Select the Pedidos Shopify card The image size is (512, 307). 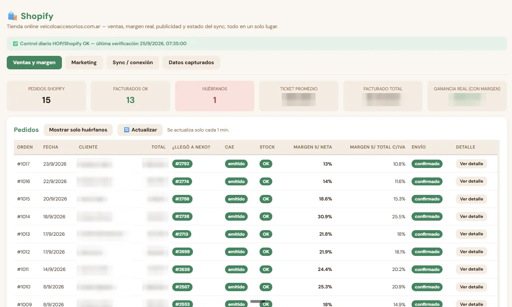46,96
